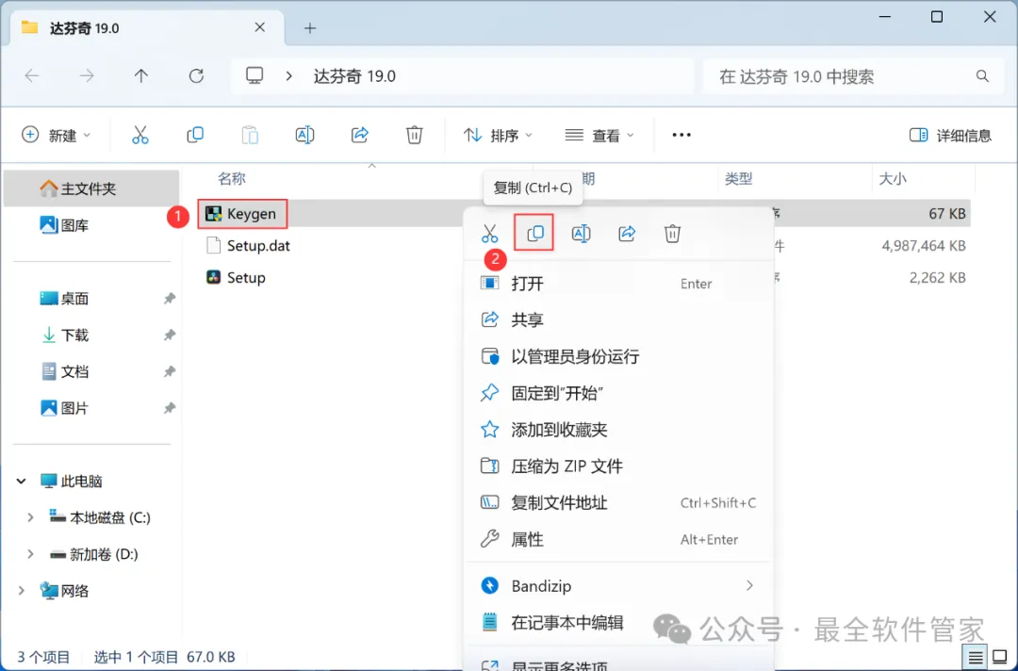Toggle the 详细信息 pane

[x=950, y=135]
